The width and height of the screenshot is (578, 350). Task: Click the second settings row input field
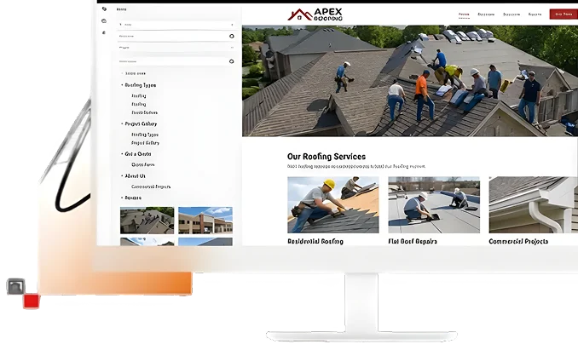[176, 36]
